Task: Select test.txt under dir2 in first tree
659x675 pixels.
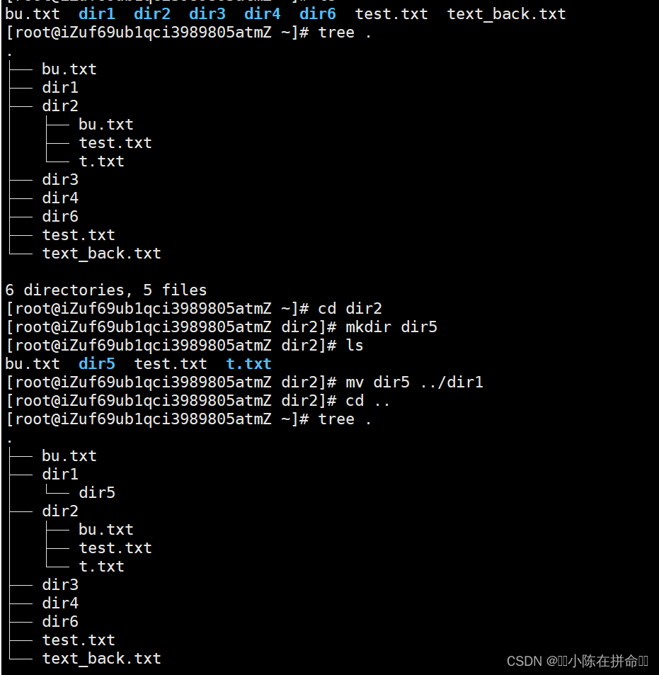Action: pyautogui.click(x=115, y=143)
